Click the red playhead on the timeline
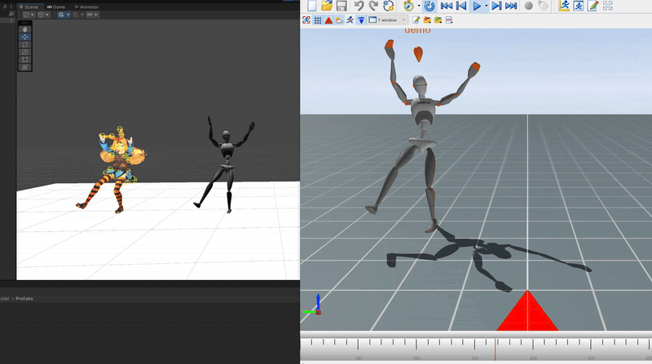Image resolution: width=652 pixels, height=364 pixels. pyautogui.click(x=496, y=349)
